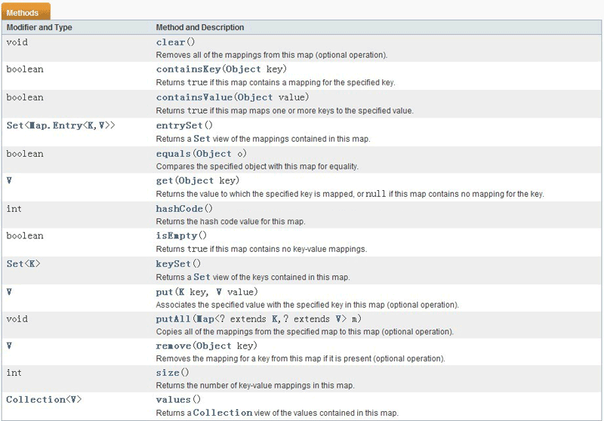Click 'Modifier and Type' column header
This screenshot has width=604, height=421.
pos(39,27)
